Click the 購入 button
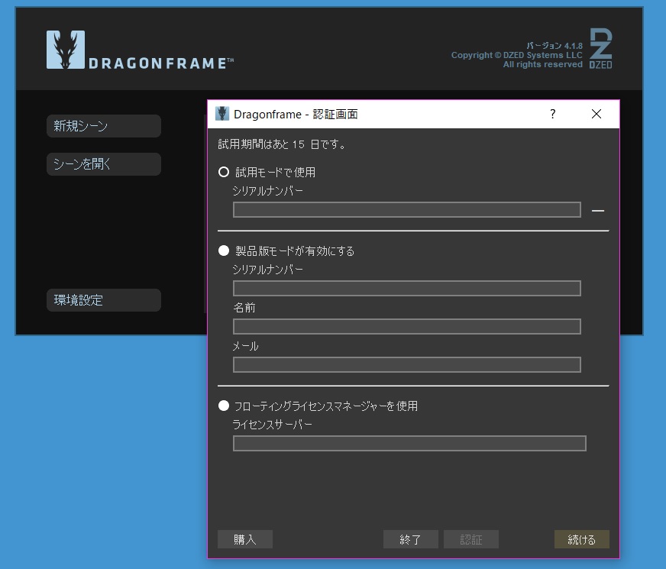Image resolution: width=666 pixels, height=569 pixels. tap(245, 539)
